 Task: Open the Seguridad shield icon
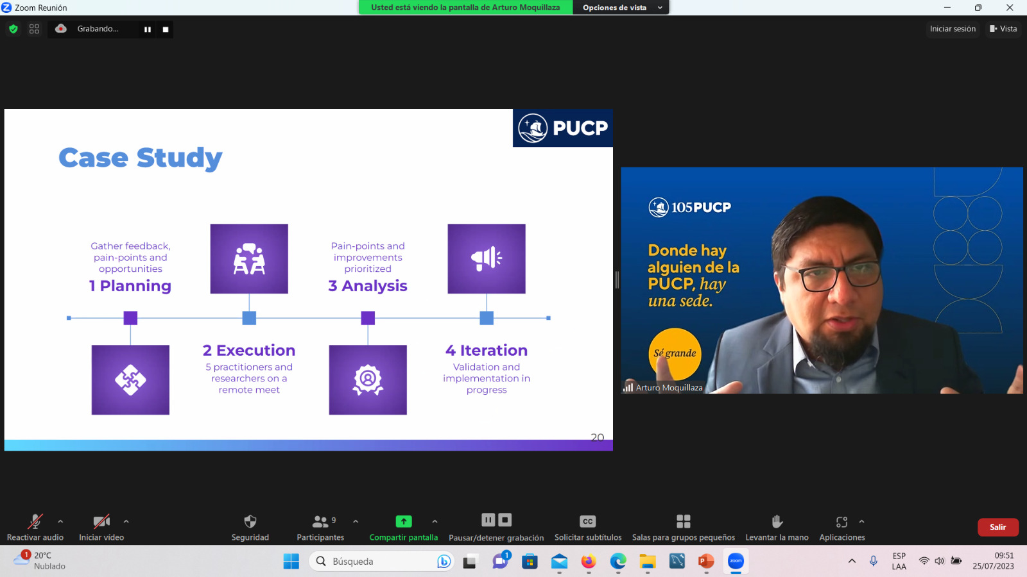(x=250, y=522)
